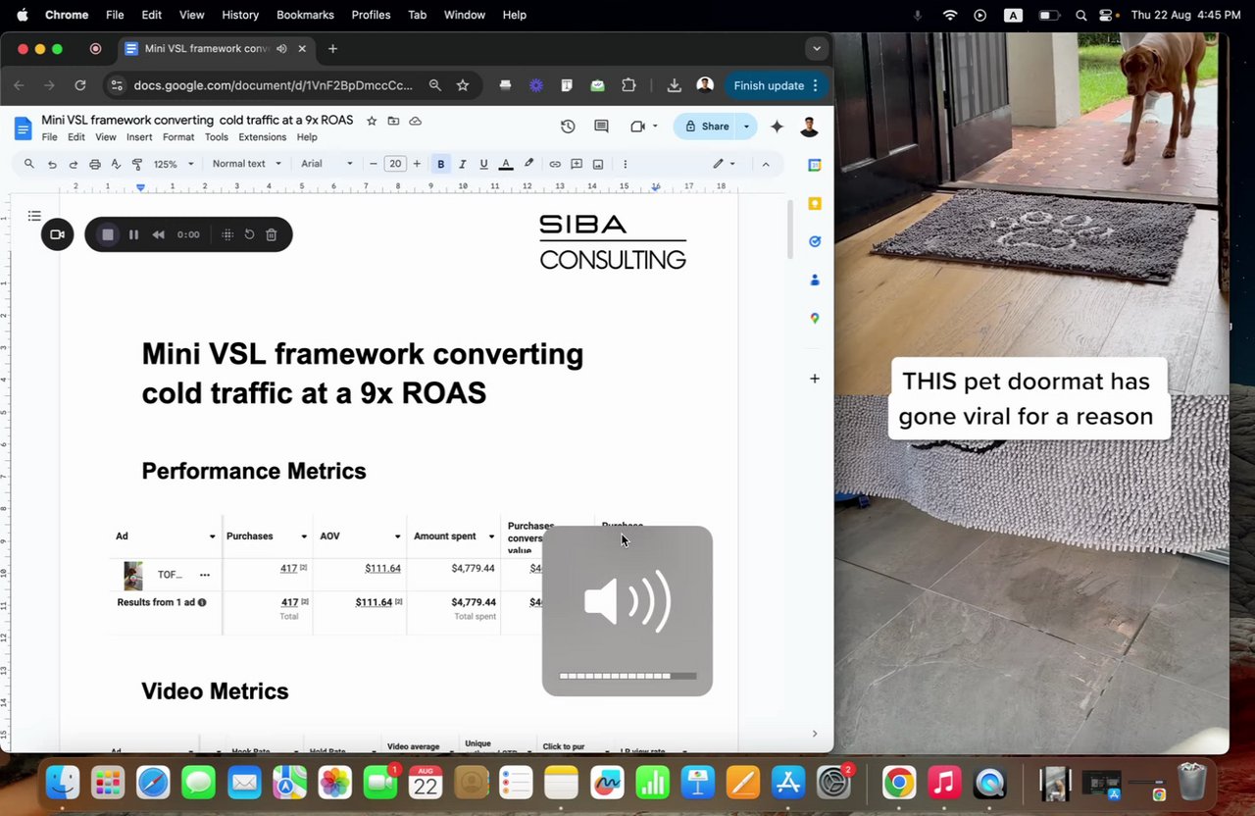
Task: Print the document
Action: 95,164
